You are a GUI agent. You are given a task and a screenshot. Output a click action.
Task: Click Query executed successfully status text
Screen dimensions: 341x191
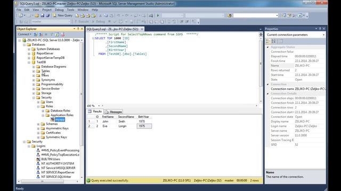tap(110, 180)
